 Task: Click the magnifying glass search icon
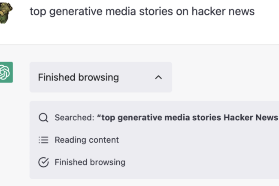click(43, 118)
